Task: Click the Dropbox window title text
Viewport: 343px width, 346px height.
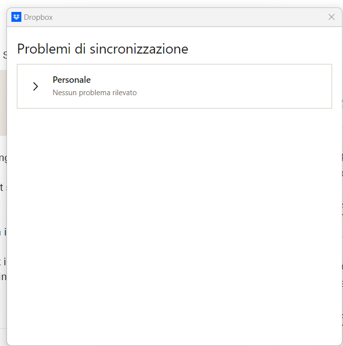Action: (x=38, y=17)
